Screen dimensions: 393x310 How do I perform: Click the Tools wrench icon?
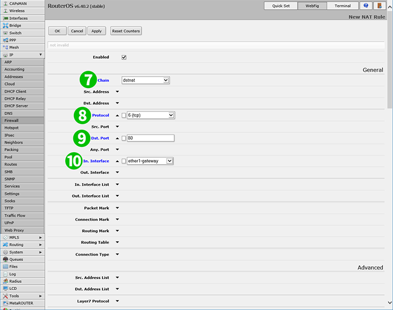(x=5, y=296)
